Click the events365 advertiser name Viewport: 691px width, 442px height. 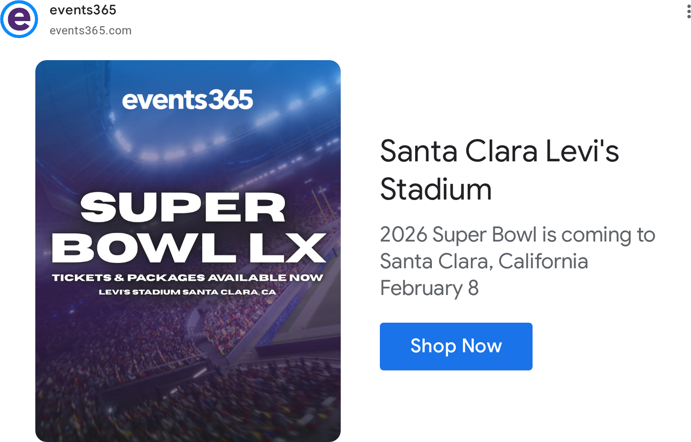point(83,10)
